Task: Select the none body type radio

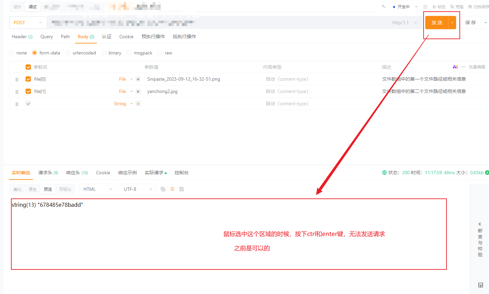Action: (12, 53)
